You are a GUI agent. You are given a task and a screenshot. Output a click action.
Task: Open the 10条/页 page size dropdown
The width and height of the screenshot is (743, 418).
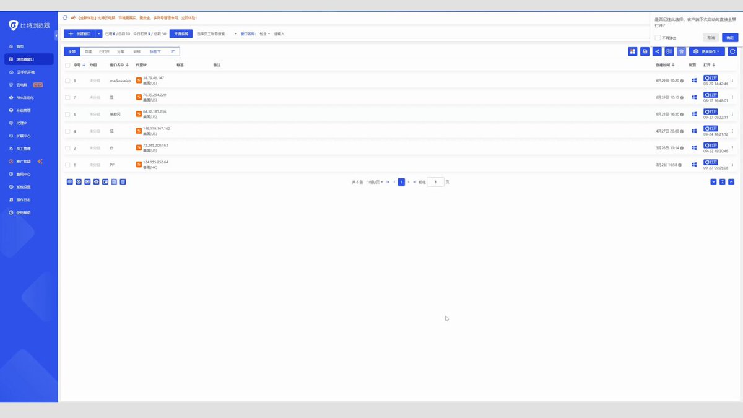(x=375, y=182)
